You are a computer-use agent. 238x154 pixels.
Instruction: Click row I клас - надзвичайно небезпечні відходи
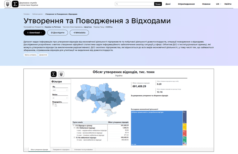pos(101,130)
